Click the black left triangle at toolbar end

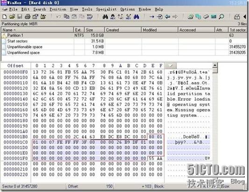[x=245, y=16]
